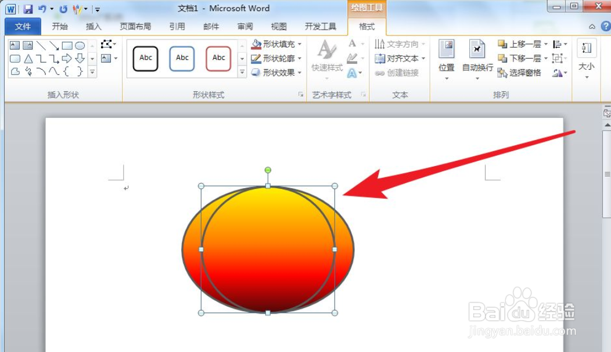
Task: Open the 审阅 Review tab
Action: point(245,26)
